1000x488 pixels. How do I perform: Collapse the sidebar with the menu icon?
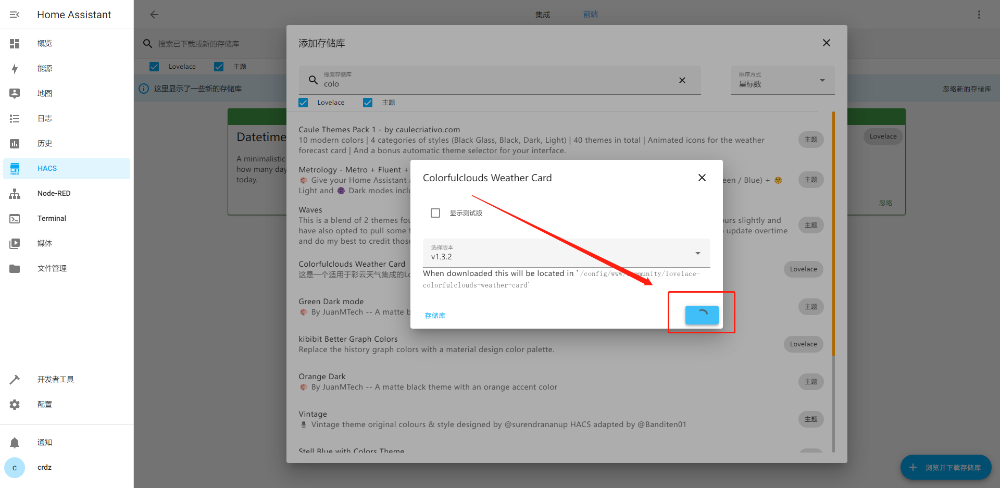pos(15,15)
